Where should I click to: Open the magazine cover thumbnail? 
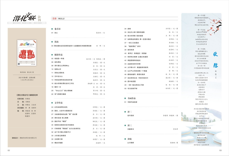(27, 55)
